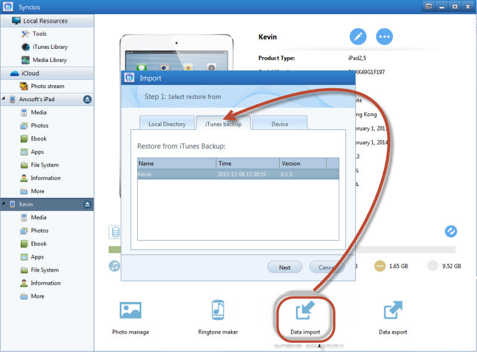Collapse Anvsoft's iPad tree node

(4, 98)
